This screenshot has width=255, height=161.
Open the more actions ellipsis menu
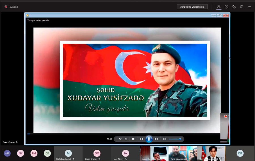pyautogui.click(x=249, y=7)
